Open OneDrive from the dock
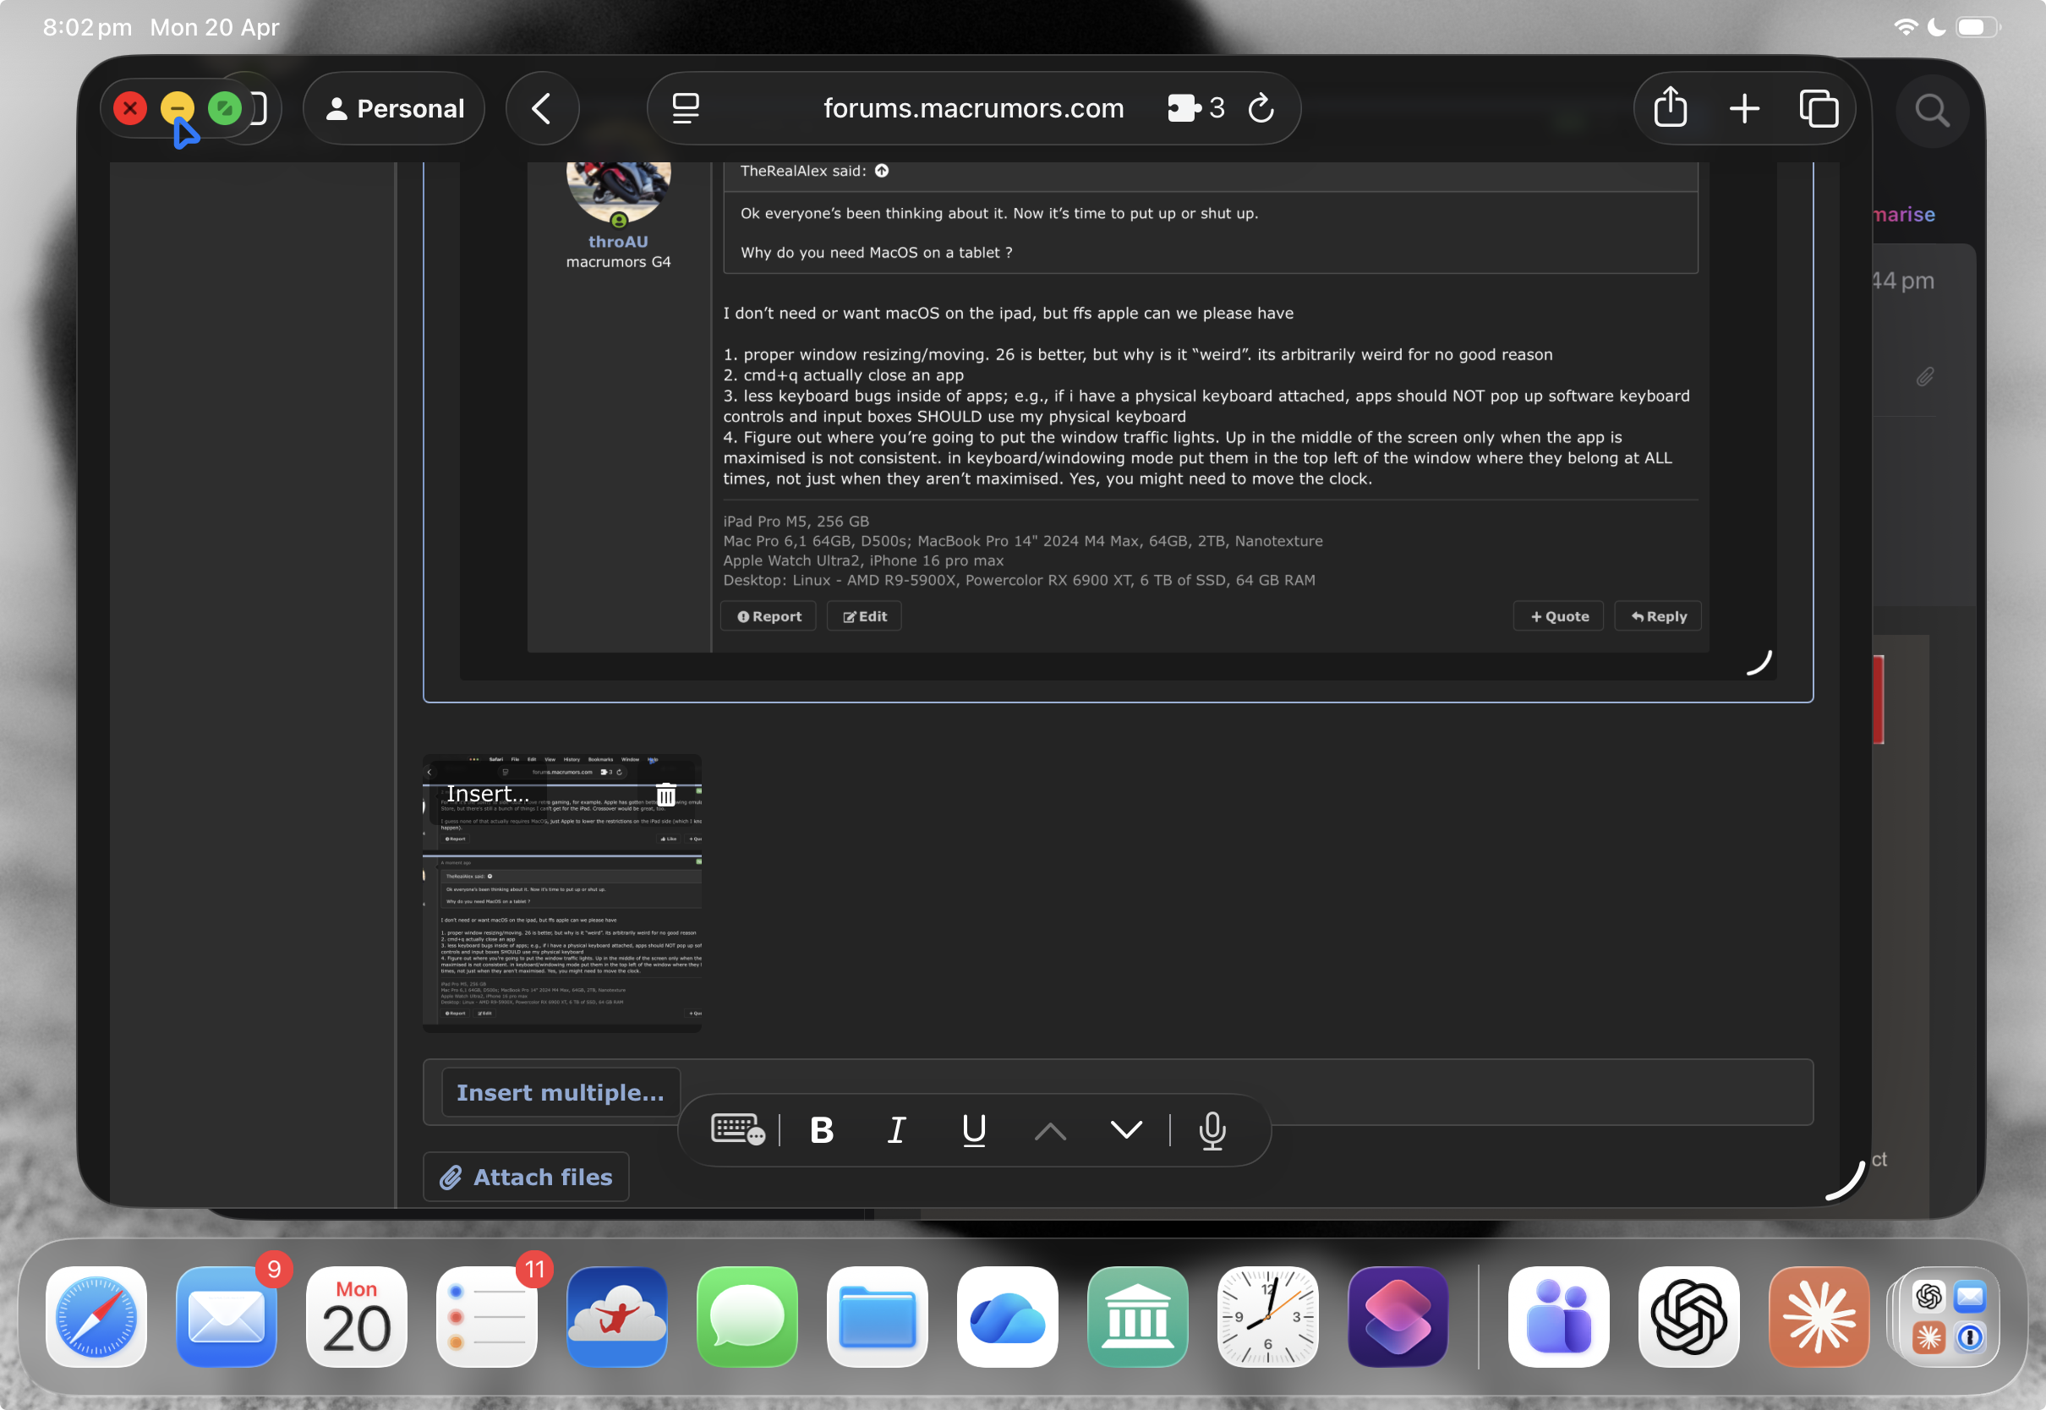2046x1410 pixels. 1007,1316
